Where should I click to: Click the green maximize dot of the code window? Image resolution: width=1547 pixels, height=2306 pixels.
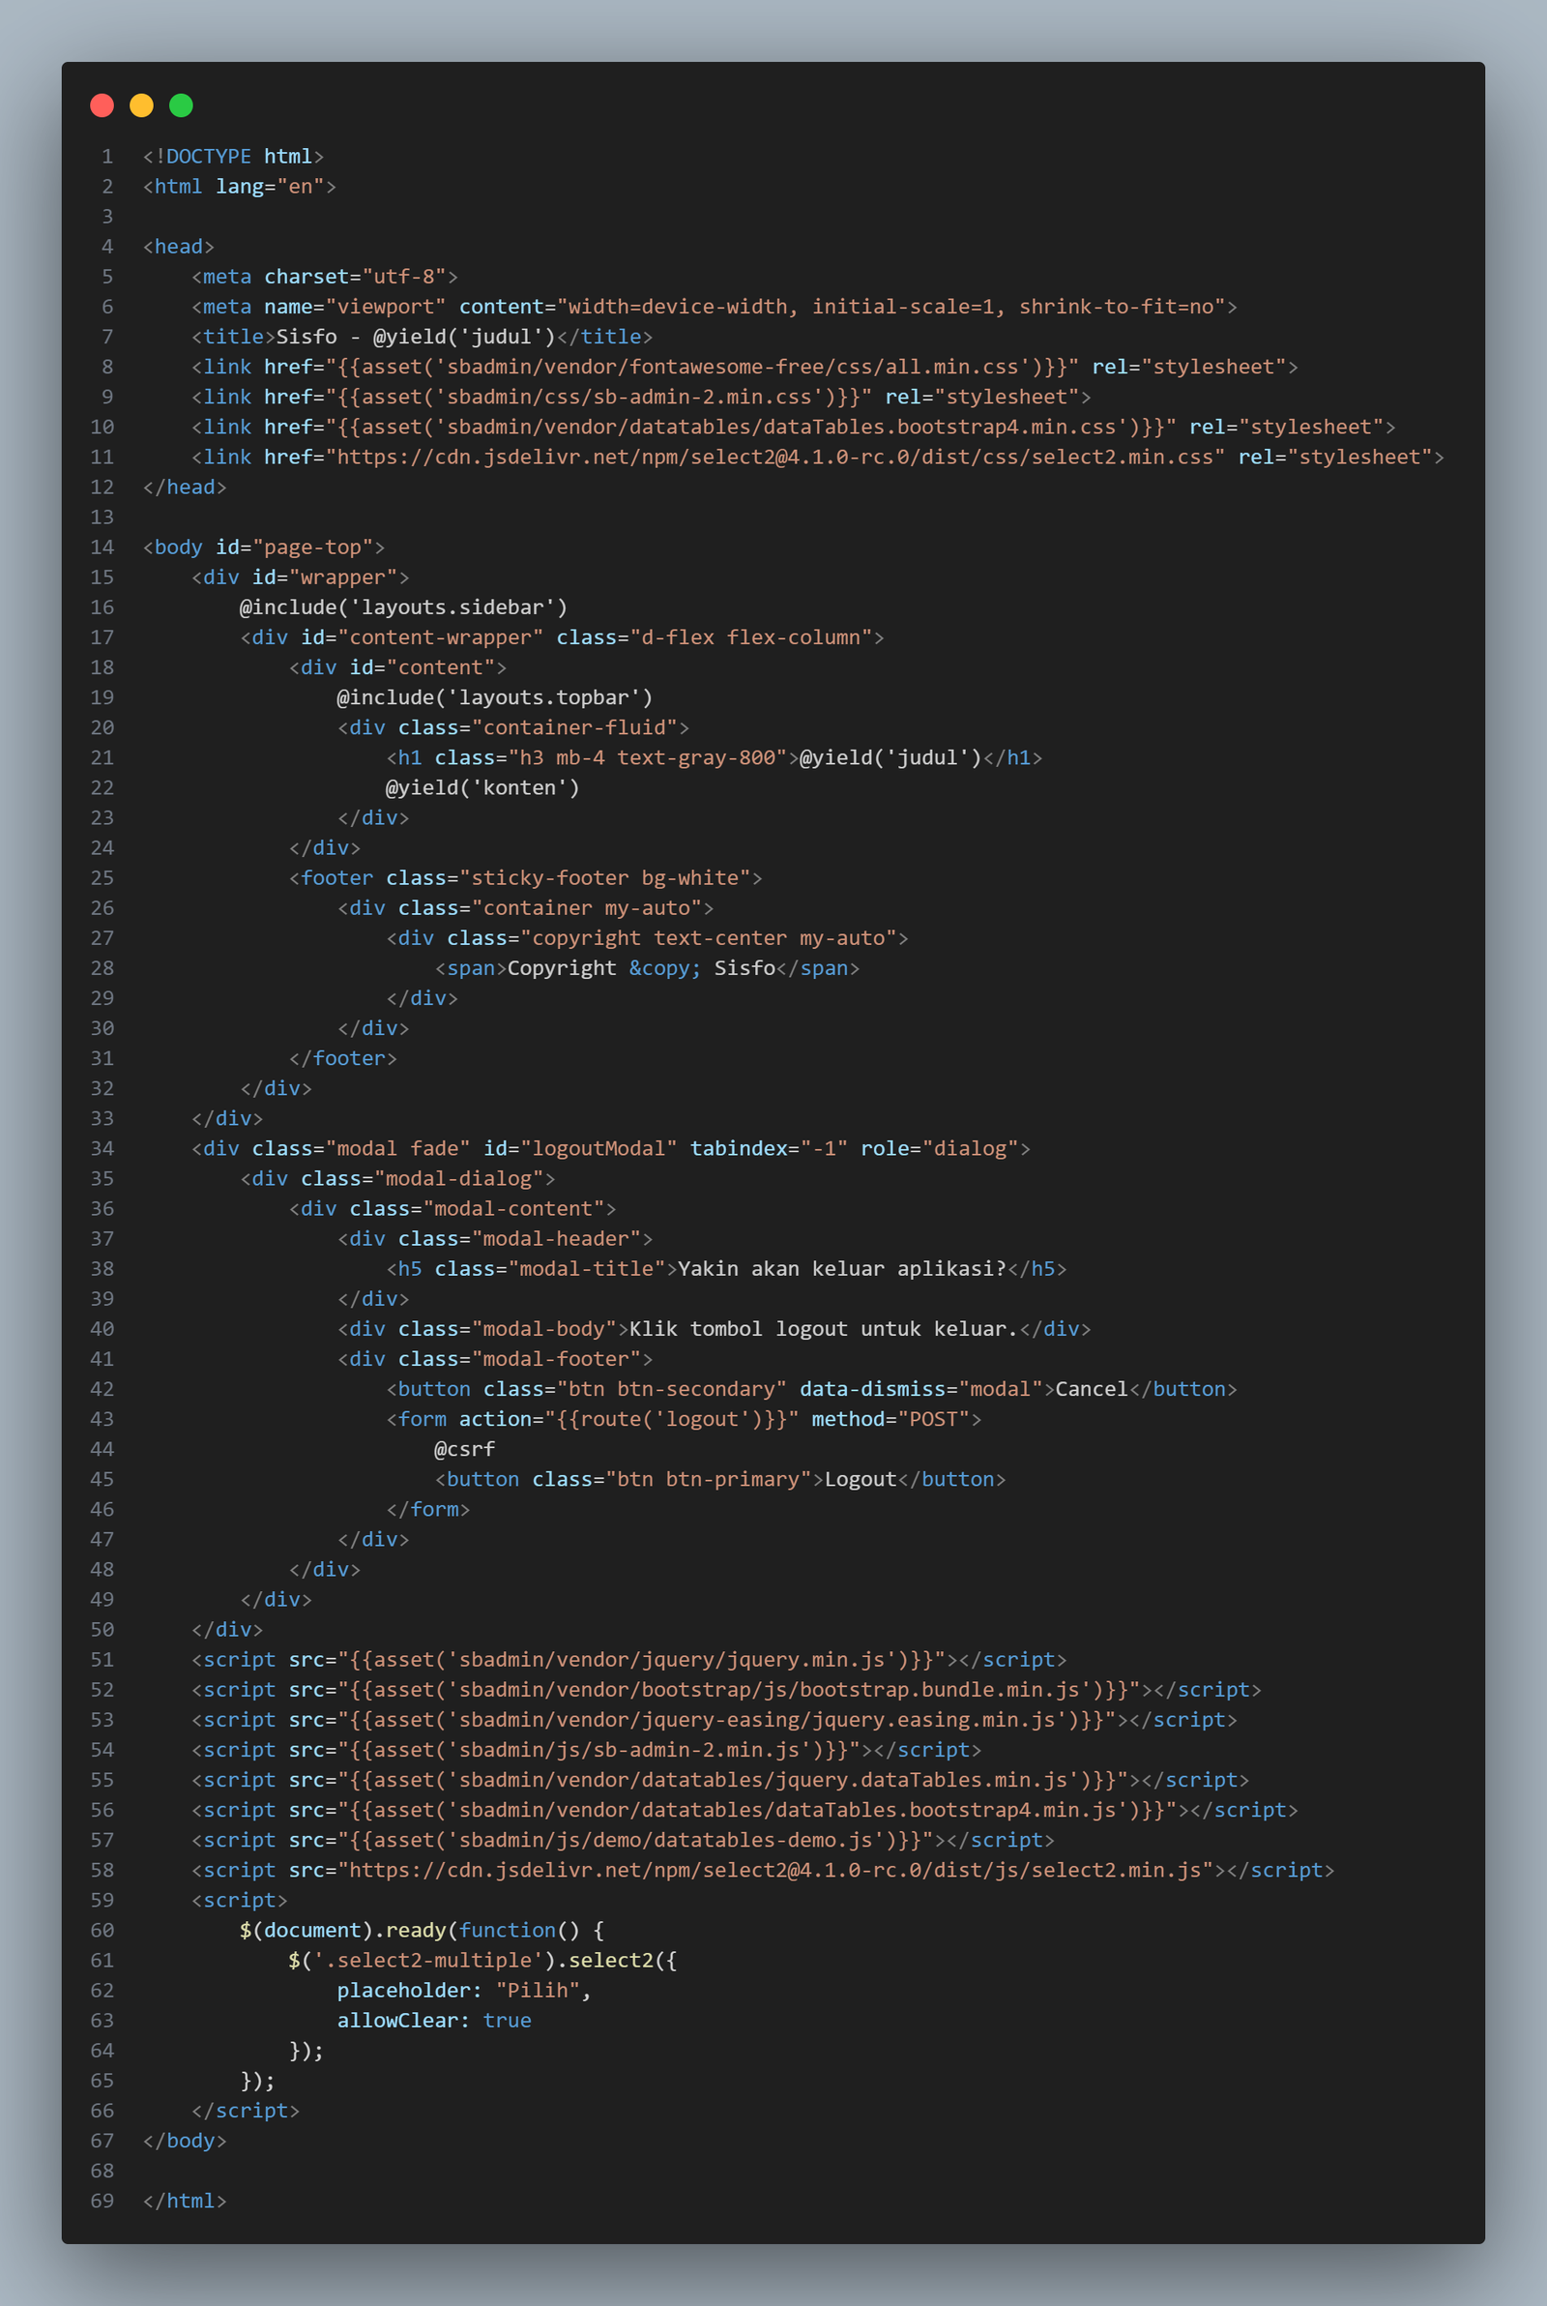click(x=181, y=105)
